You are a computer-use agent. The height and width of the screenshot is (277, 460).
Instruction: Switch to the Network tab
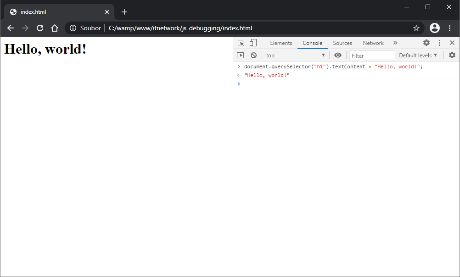click(x=373, y=43)
